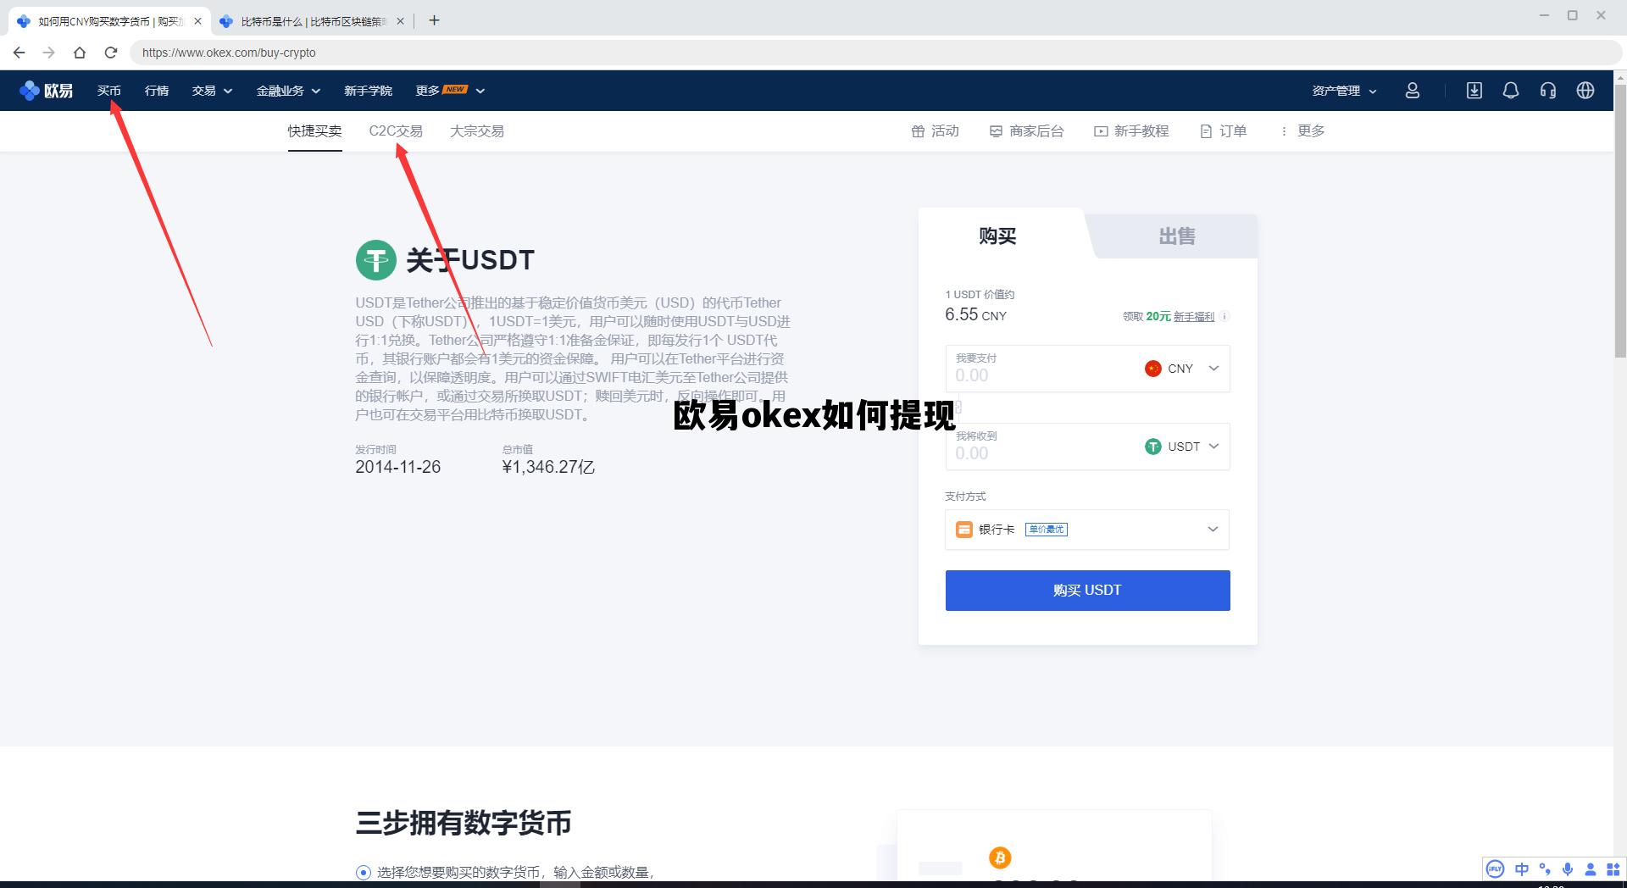Toggle punctuation mode on the iFlytek toolbar
This screenshot has height=888, width=1627.
[1545, 869]
